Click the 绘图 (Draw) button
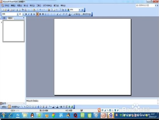Viewport: 159px width, 120px height. point(4,107)
